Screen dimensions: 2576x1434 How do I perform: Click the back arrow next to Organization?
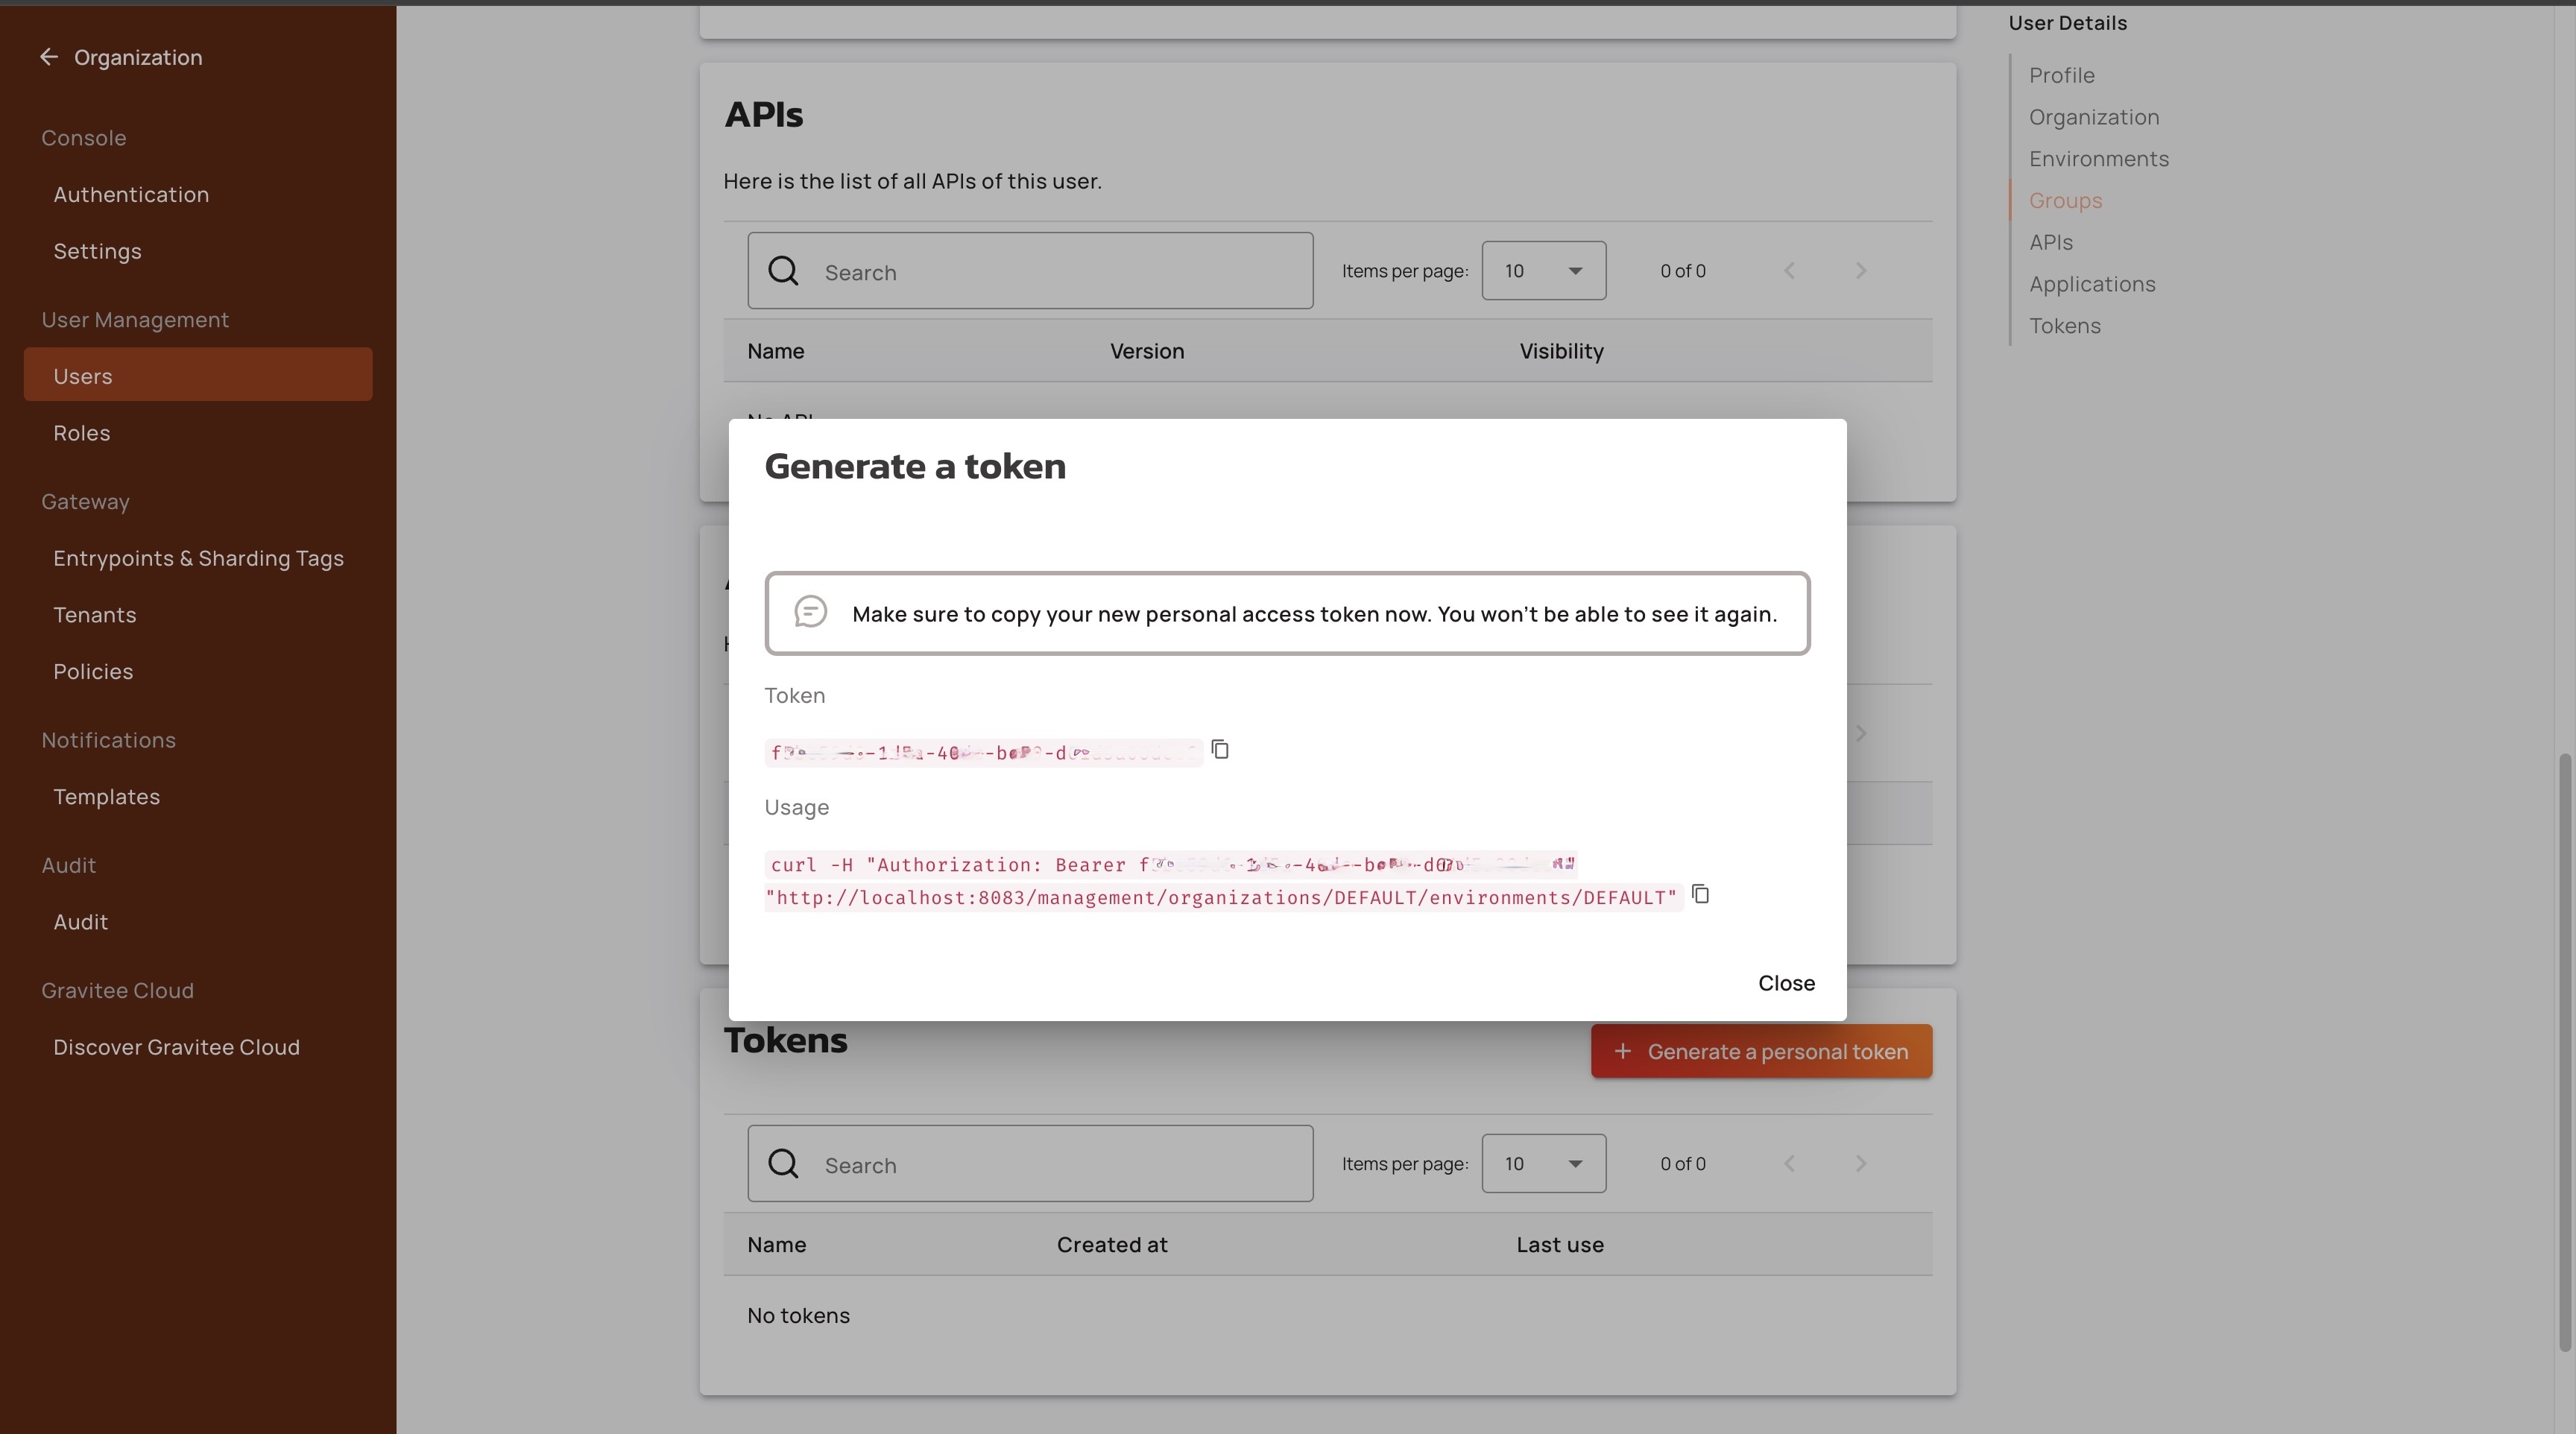pyautogui.click(x=48, y=57)
